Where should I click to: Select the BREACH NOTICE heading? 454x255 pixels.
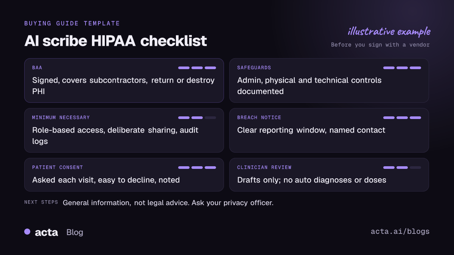259,118
